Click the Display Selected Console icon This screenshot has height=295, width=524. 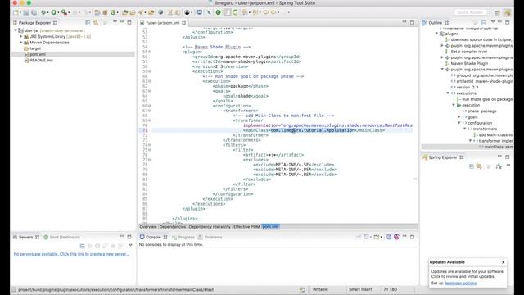pos(367,237)
